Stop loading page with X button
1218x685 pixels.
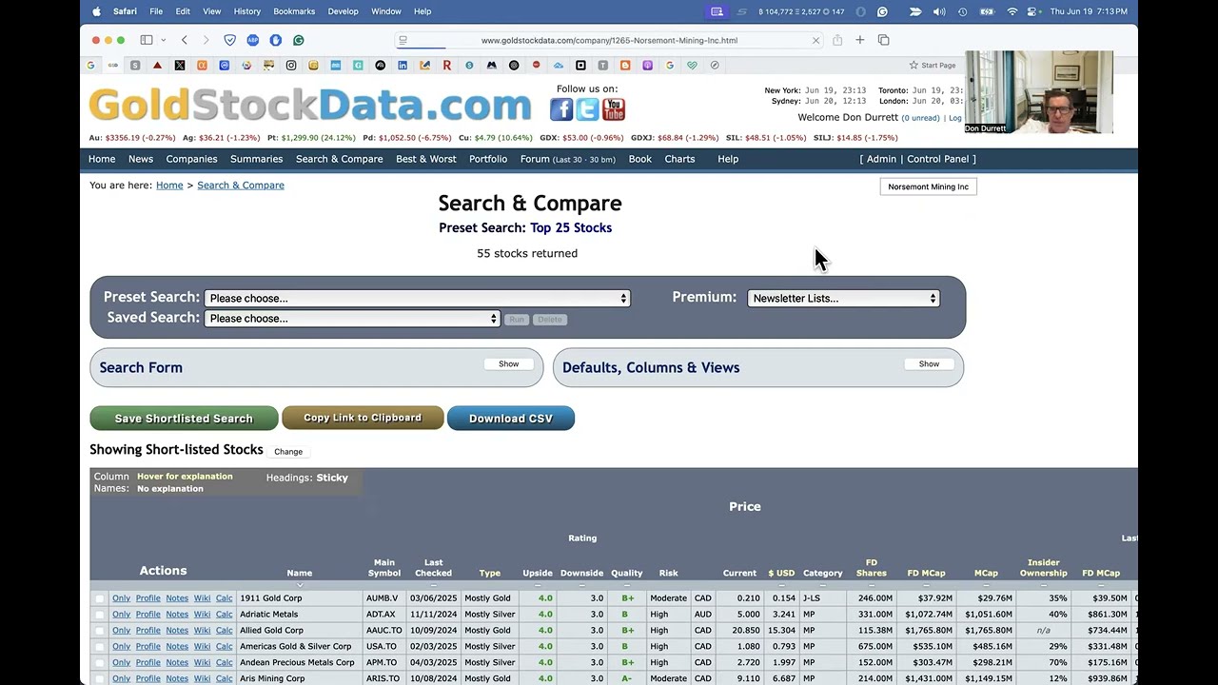[x=815, y=40]
